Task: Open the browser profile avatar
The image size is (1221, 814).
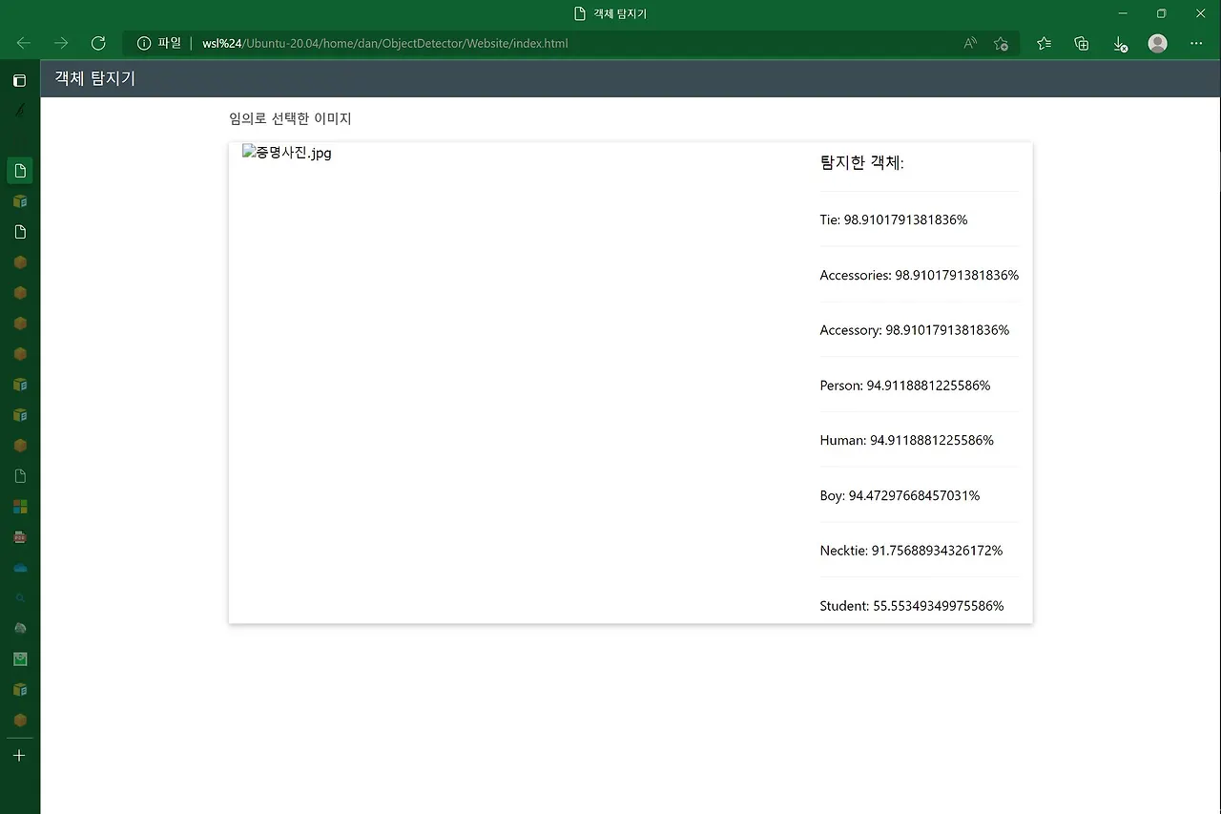Action: [1157, 43]
